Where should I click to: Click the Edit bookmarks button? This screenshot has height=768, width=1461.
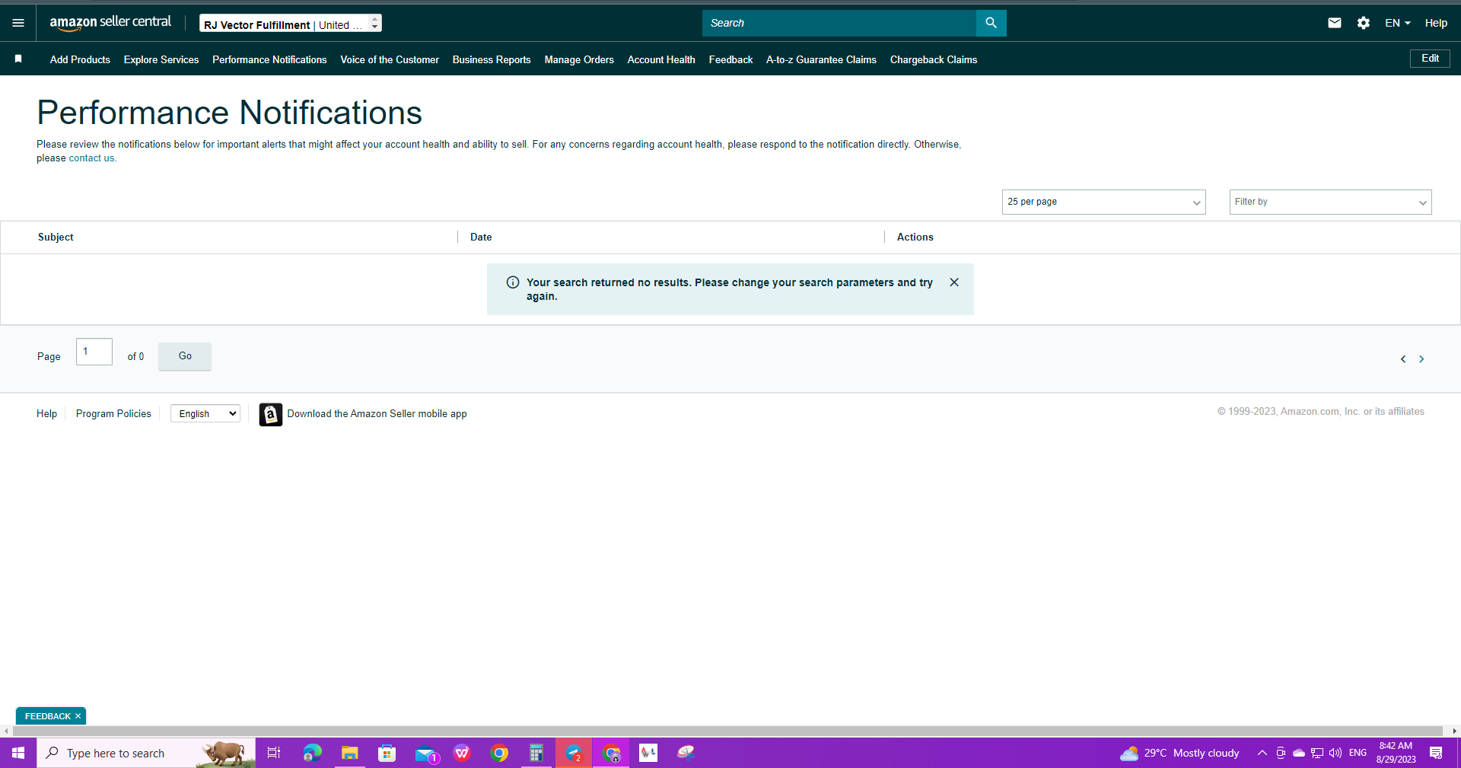(1430, 59)
